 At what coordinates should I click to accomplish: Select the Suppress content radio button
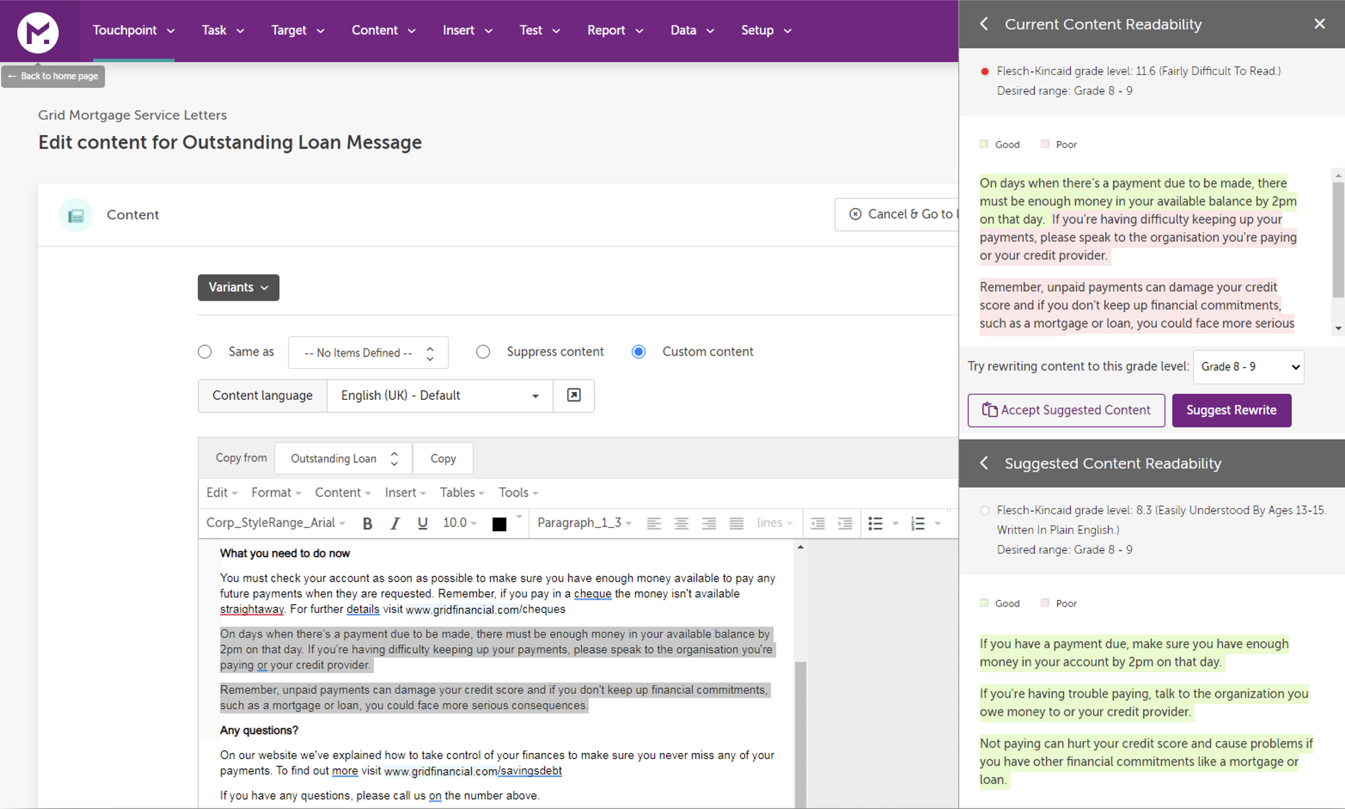click(x=483, y=352)
